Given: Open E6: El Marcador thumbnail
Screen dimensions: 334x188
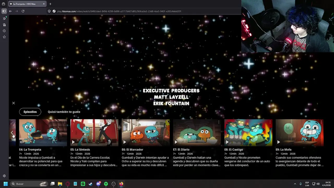Looking at the screenshot, I should click(x=146, y=133).
